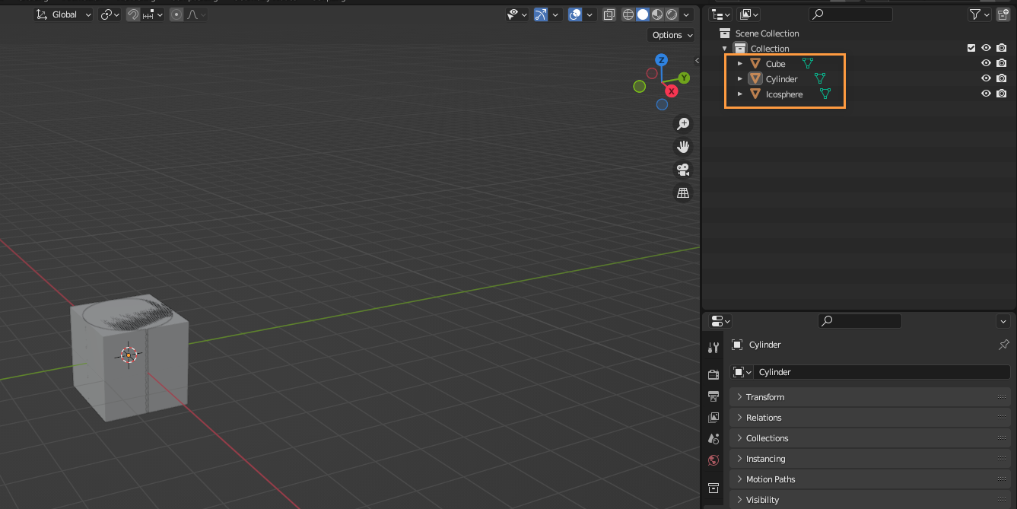Image resolution: width=1017 pixels, height=509 pixels.
Task: Open the World properties tab
Action: pyautogui.click(x=713, y=460)
